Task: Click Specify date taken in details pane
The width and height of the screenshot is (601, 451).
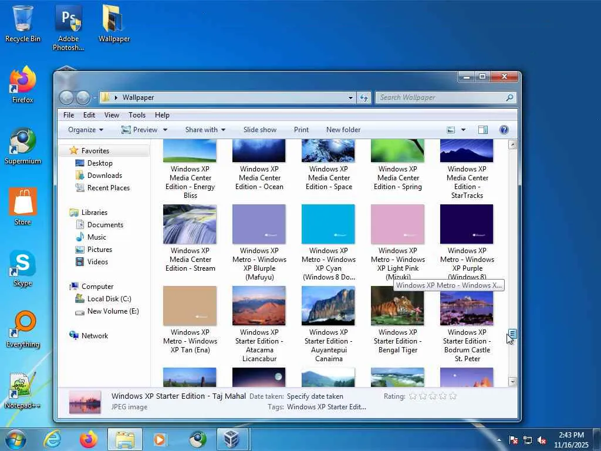Action: pos(315,396)
